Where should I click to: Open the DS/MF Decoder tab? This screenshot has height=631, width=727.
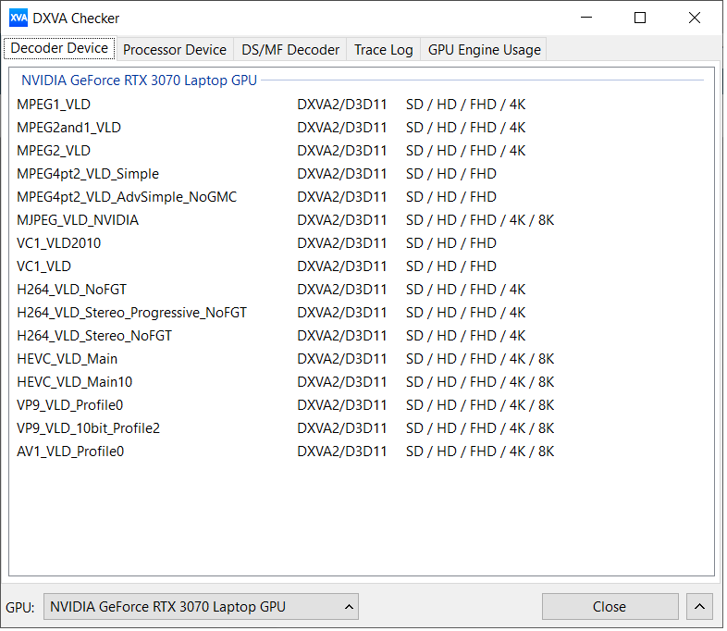pos(290,50)
